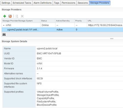Viewport: 123px width, 108px height.
Task: Sort by the Priority column header
Action: (81, 21)
